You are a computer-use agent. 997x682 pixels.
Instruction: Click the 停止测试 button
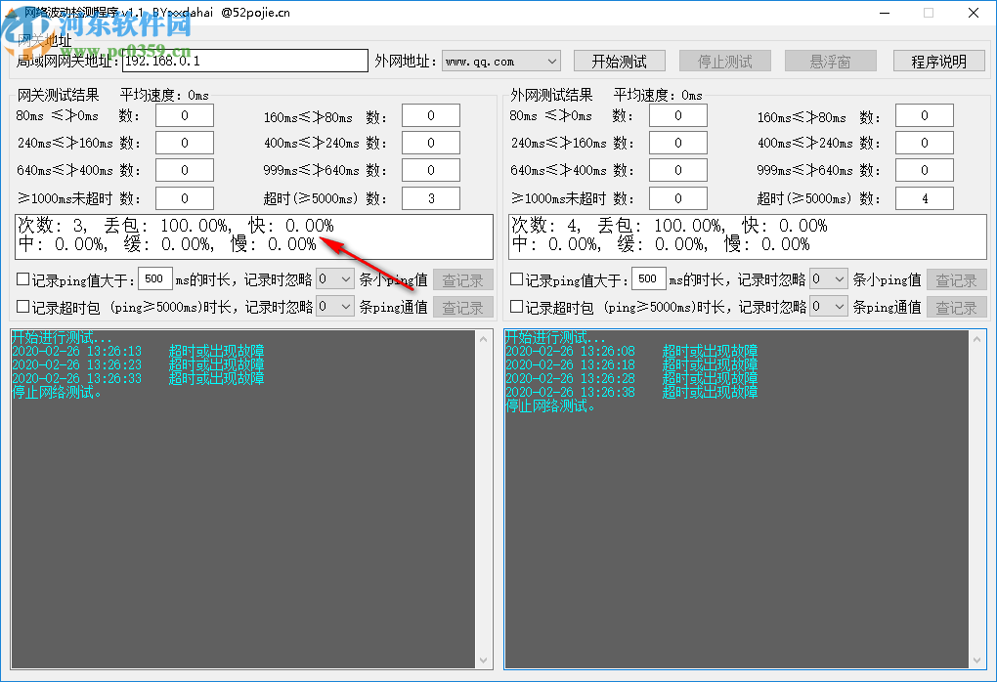pyautogui.click(x=725, y=61)
